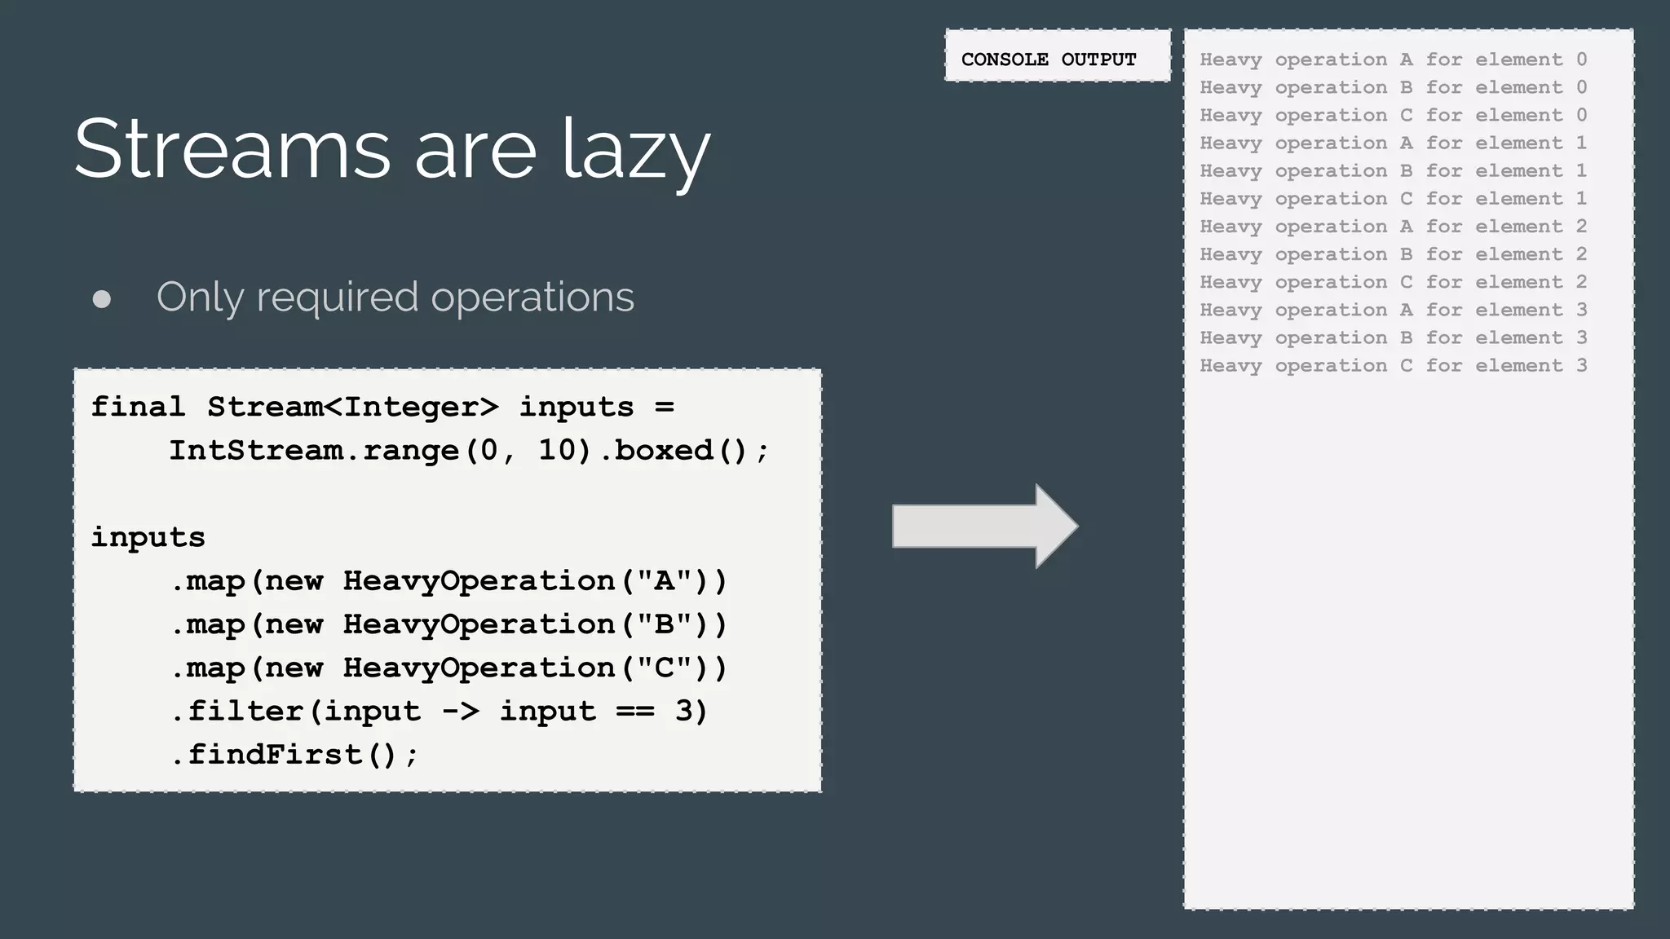The width and height of the screenshot is (1670, 939).
Task: Click 'Heavy operation C for element 0'
Action: (1394, 115)
